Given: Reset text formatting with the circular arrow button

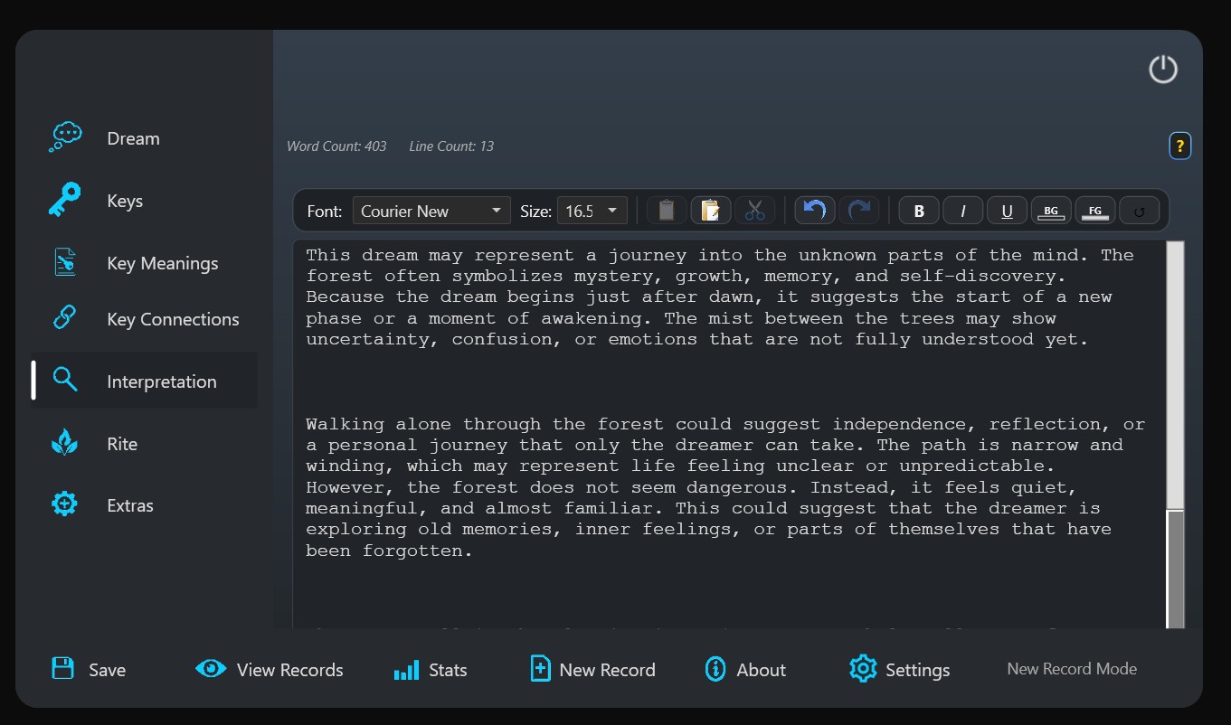Looking at the screenshot, I should coord(1140,211).
